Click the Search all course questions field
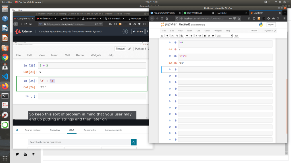Viewport: 291px width, 163px height. coord(79,142)
